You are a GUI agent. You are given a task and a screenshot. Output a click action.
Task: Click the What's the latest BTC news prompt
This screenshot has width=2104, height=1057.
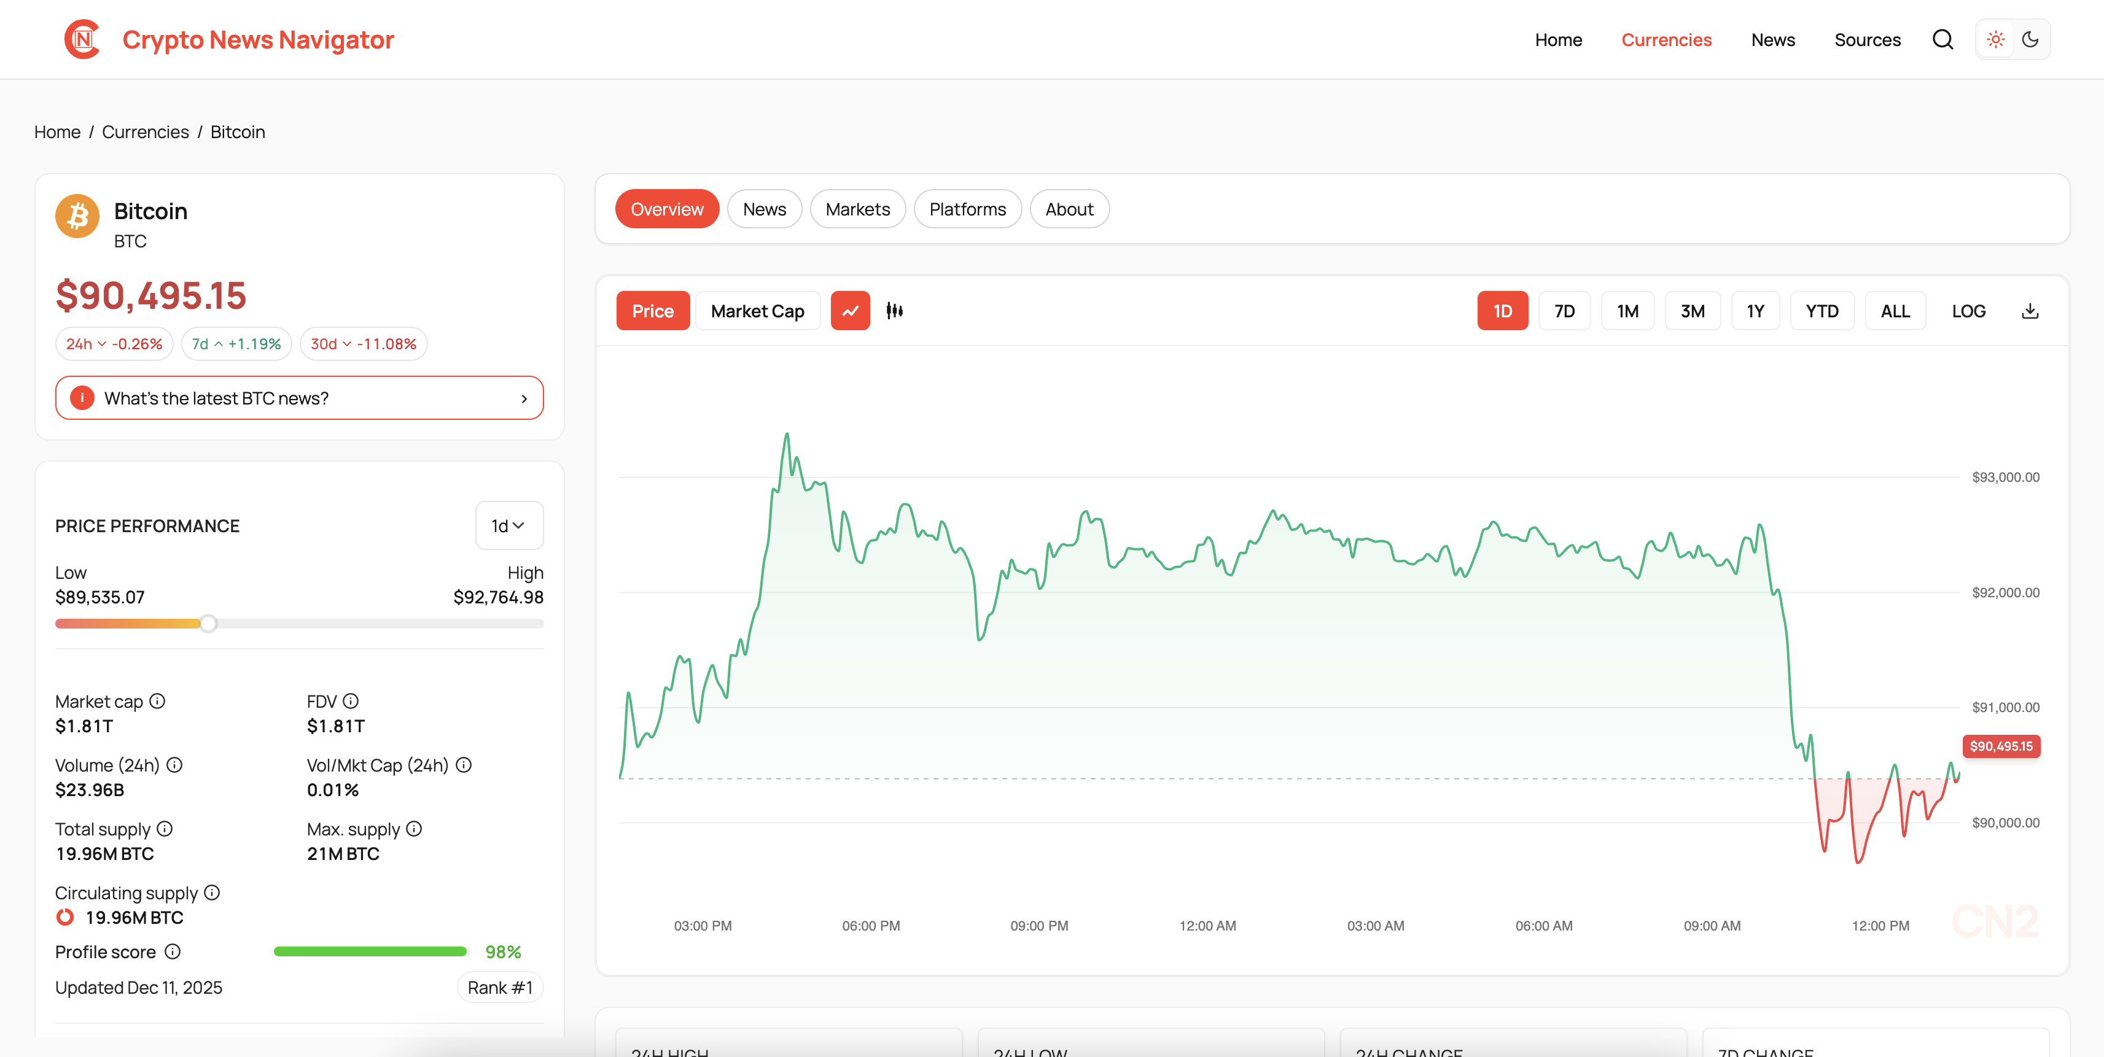tap(299, 398)
